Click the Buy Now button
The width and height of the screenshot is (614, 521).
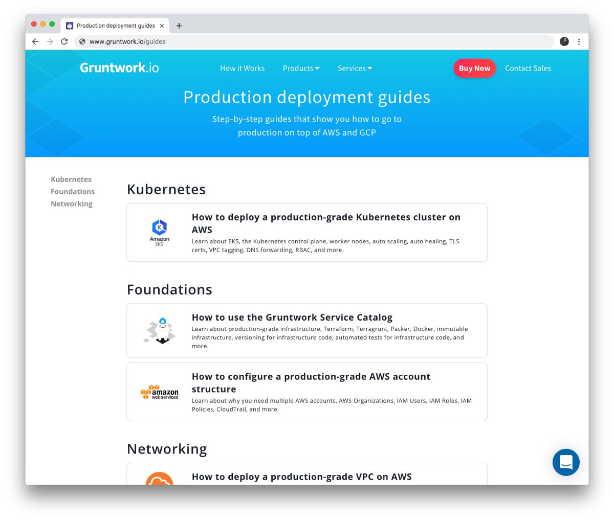475,68
